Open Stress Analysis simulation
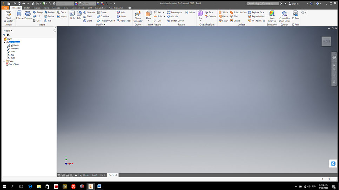This screenshot has width=339, height=190. click(272, 16)
